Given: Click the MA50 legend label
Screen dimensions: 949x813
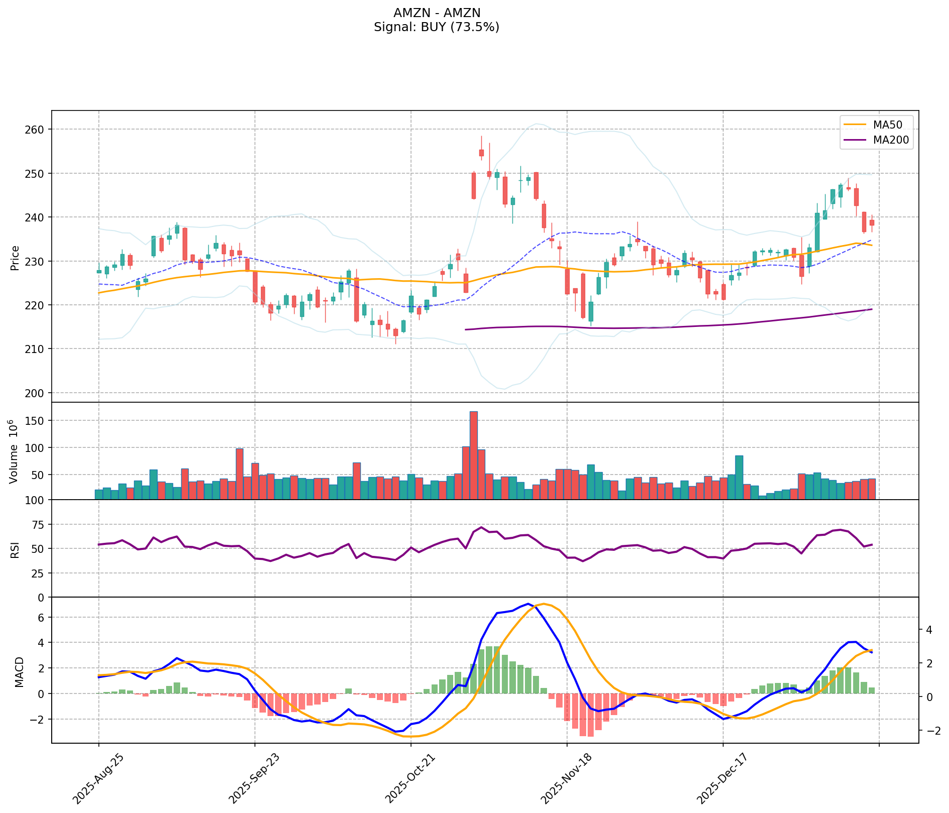Looking at the screenshot, I should coord(885,125).
